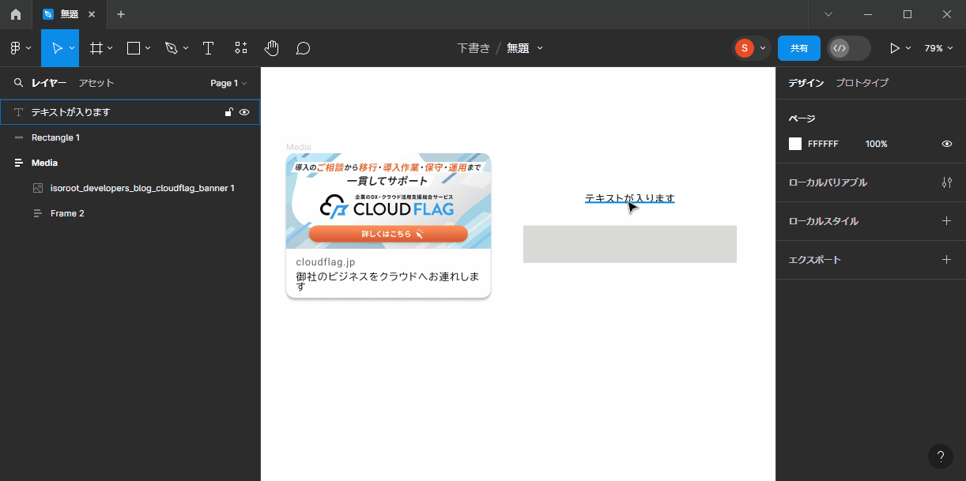Select isoroot_developers_blog_cloudflag_banner 1 layer

130,188
